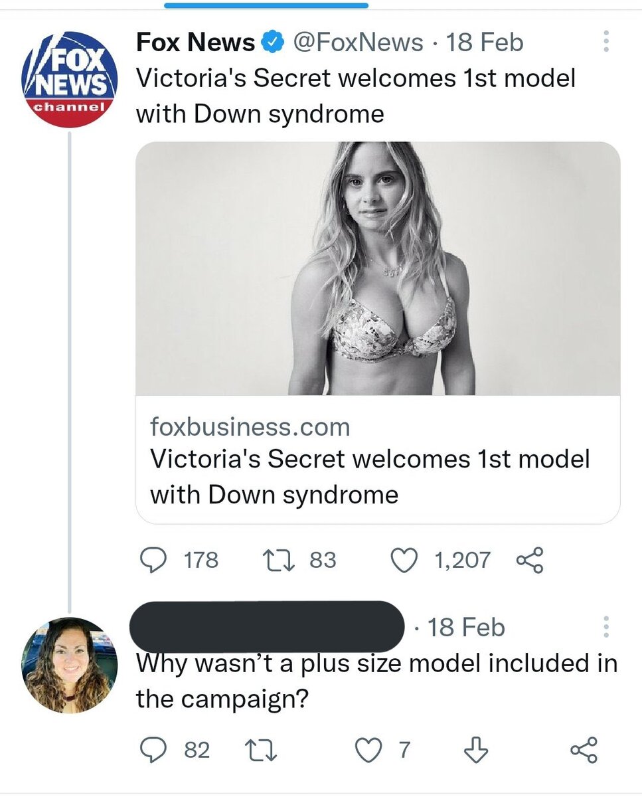View the replying user's profile photo
This screenshot has height=797, width=642.
pyautogui.click(x=70, y=665)
